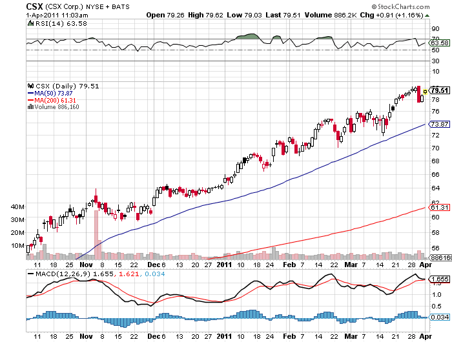Click the blue MACD histogram value 0.034
The image size is (452, 342).
pyautogui.click(x=155, y=274)
